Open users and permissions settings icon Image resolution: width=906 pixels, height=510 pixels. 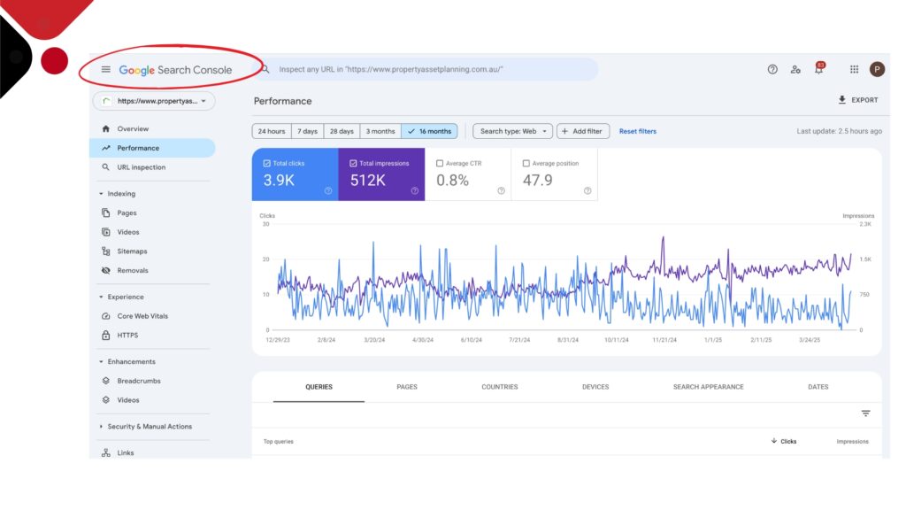click(x=795, y=69)
